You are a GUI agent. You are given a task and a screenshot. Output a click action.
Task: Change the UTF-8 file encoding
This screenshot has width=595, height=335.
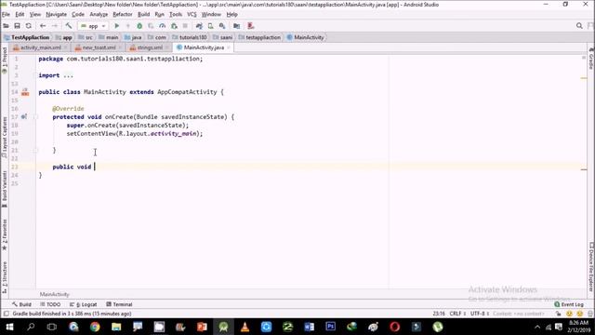(x=480, y=314)
